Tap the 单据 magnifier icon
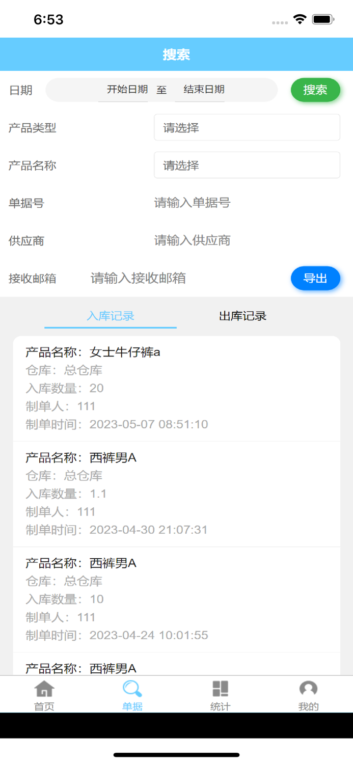This screenshot has width=353, height=764. tap(132, 689)
